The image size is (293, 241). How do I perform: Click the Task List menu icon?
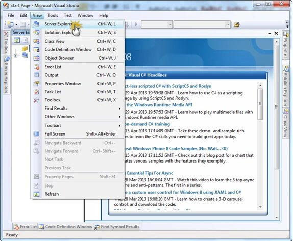coord(36,92)
